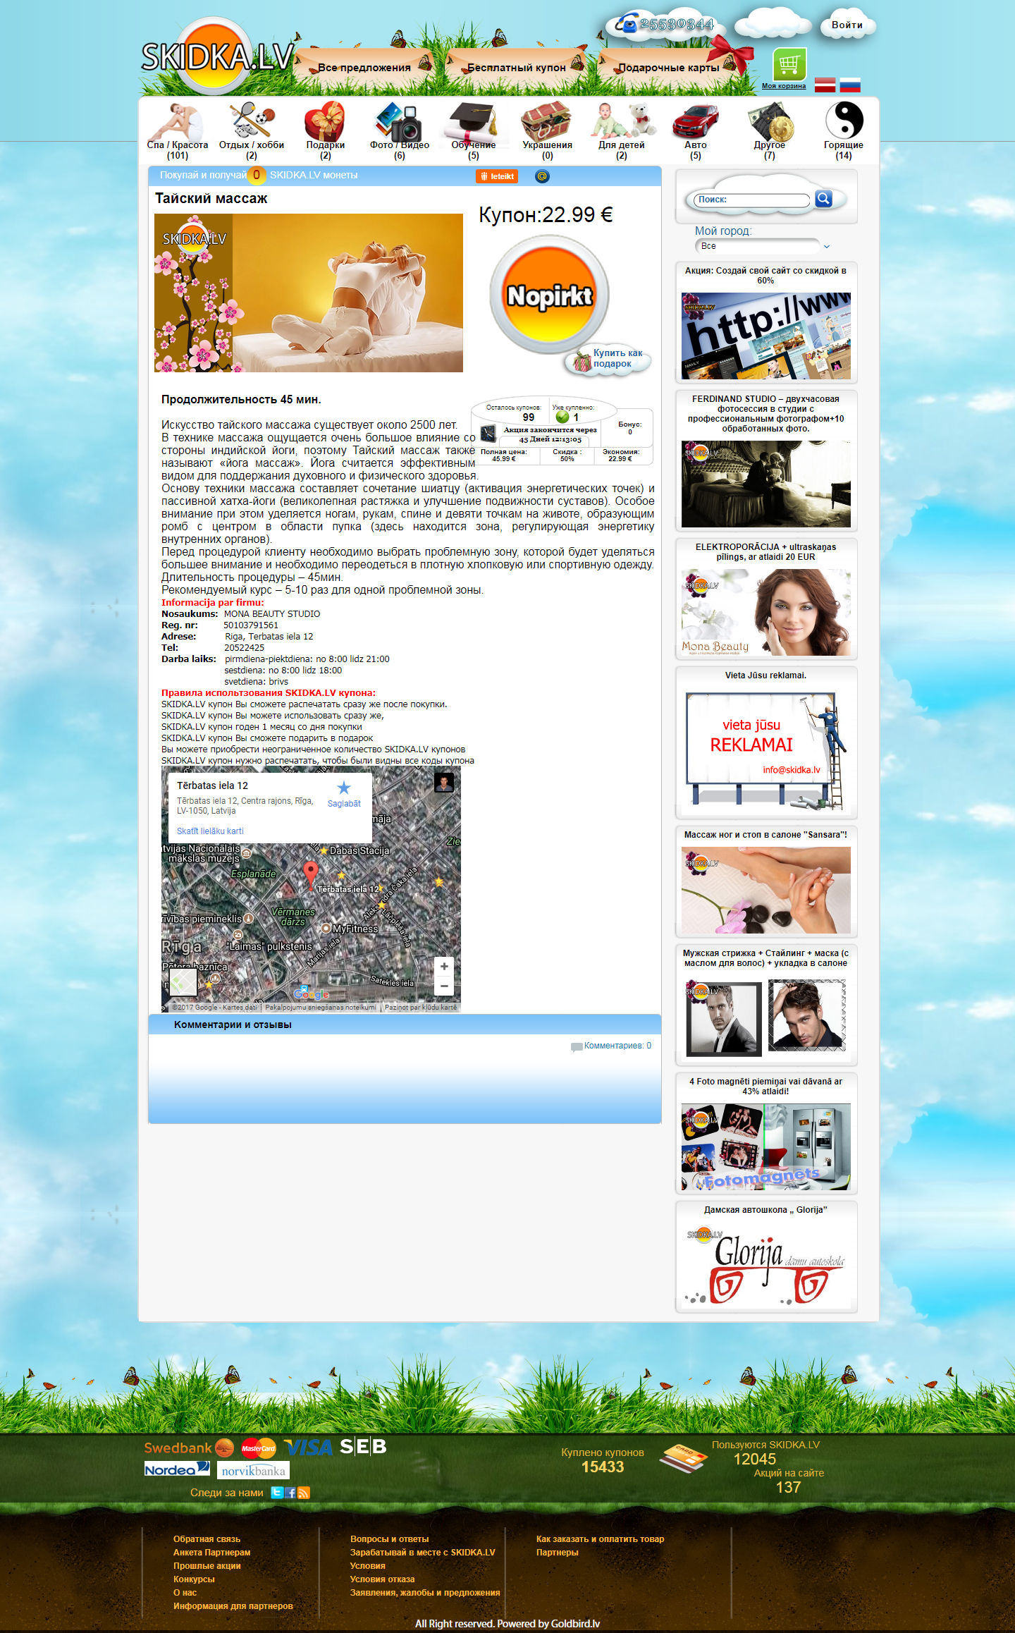Open men's haircut offer thumbnail
The image size is (1015, 1633).
[766, 1017]
